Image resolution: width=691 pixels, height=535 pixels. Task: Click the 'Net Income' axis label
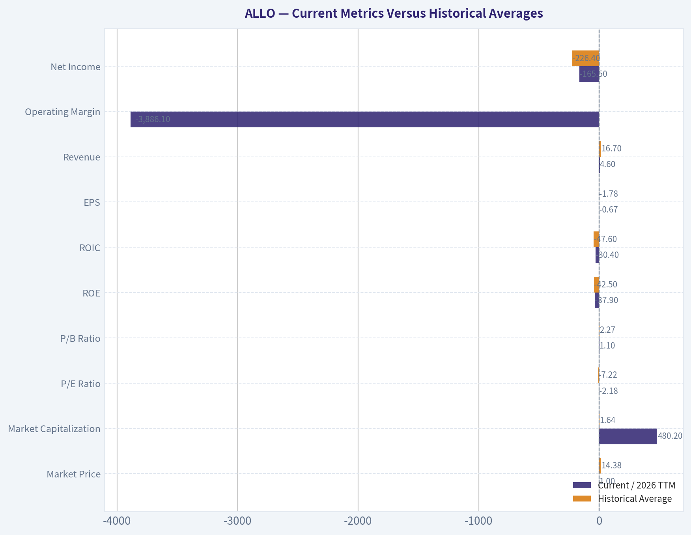tap(75, 67)
